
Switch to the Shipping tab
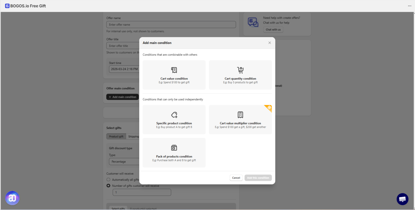pyautogui.click(x=133, y=137)
